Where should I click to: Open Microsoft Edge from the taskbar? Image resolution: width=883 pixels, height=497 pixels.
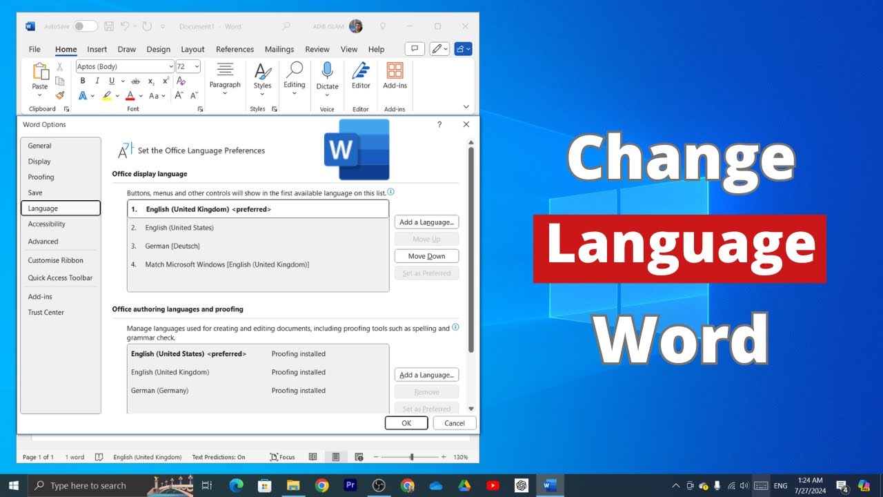236,485
